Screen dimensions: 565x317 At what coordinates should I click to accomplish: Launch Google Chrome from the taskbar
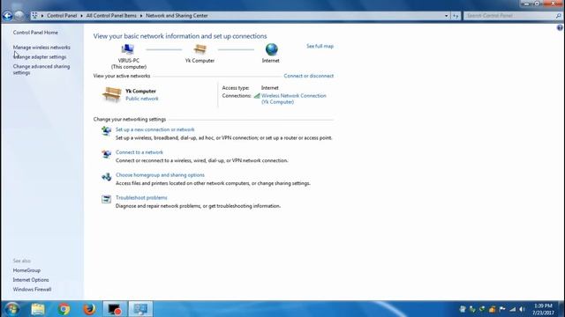pyautogui.click(x=64, y=309)
